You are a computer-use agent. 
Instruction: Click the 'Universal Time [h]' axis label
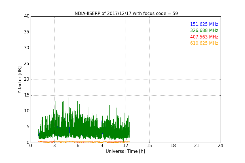pos(125,151)
